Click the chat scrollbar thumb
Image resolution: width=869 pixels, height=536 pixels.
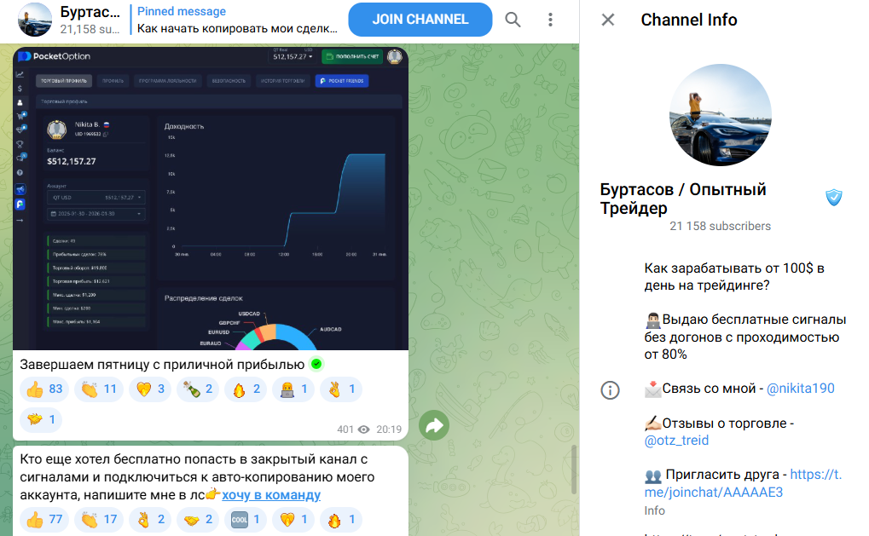tap(575, 470)
